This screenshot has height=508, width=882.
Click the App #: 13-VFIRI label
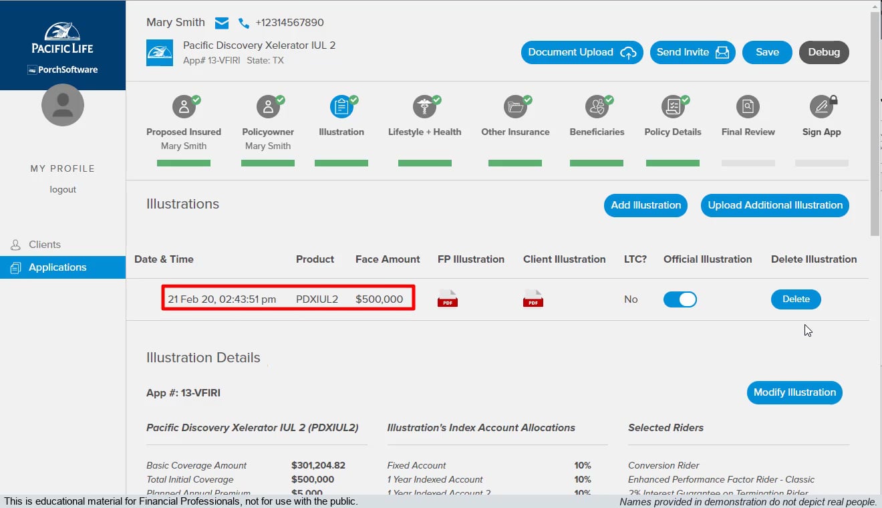point(183,393)
